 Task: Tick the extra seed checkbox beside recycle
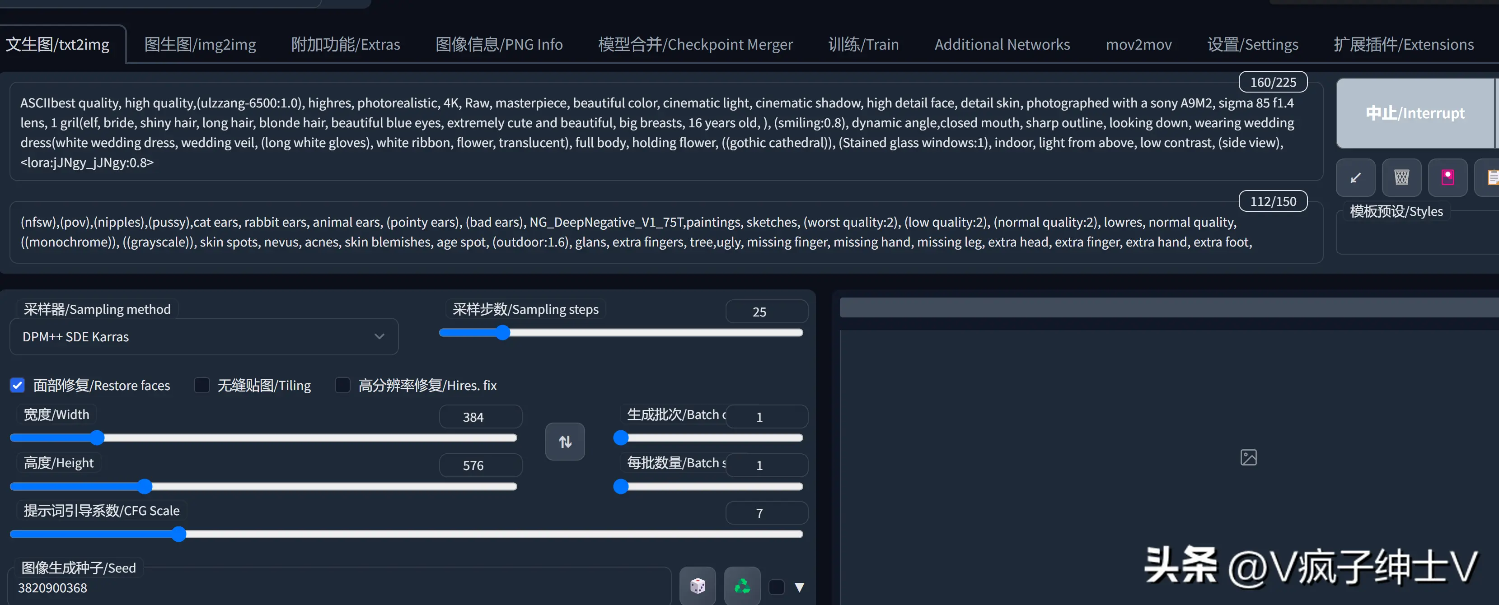point(776,587)
